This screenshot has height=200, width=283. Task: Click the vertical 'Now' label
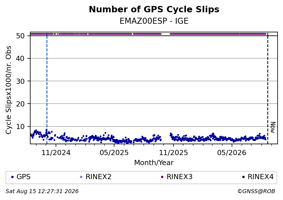click(273, 127)
